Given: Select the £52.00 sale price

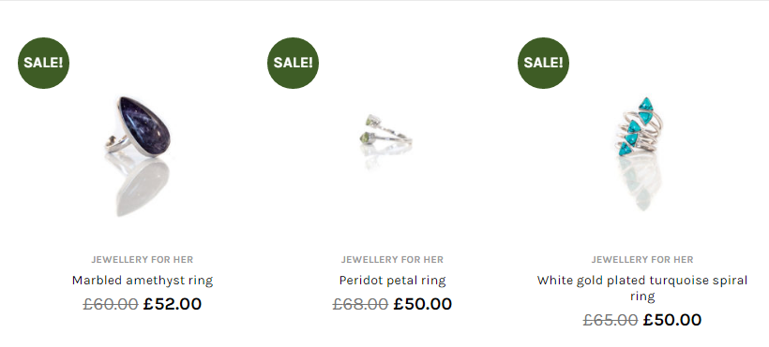Looking at the screenshot, I should [173, 304].
